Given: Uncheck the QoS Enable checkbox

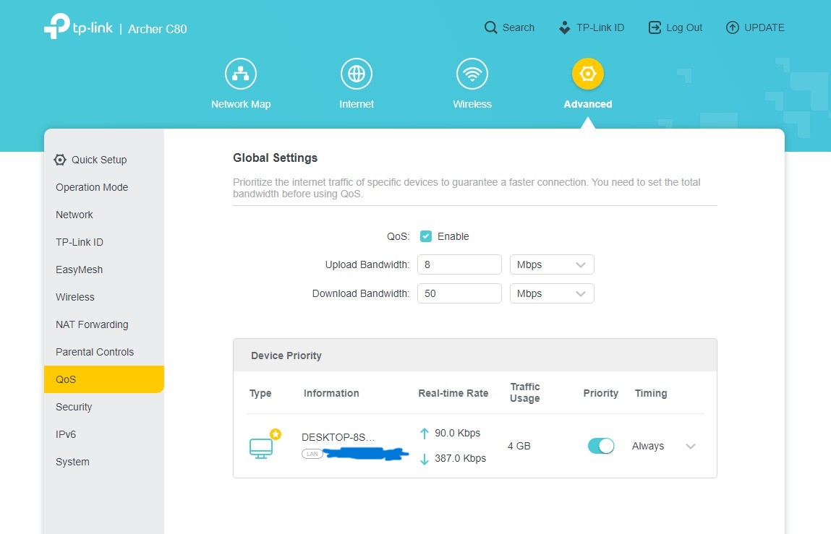Looking at the screenshot, I should (425, 236).
